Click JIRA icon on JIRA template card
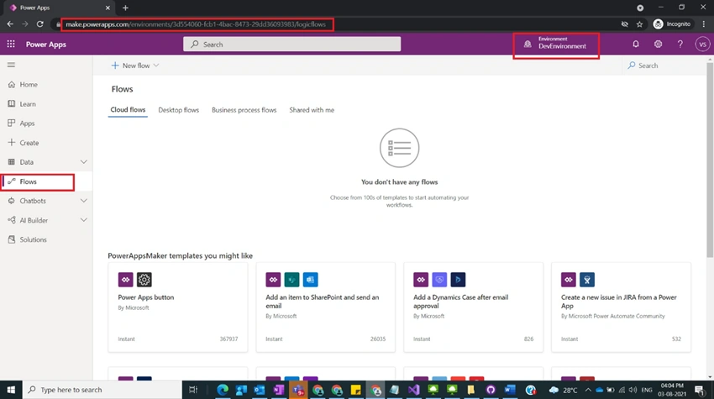The image size is (714, 399). coord(587,280)
